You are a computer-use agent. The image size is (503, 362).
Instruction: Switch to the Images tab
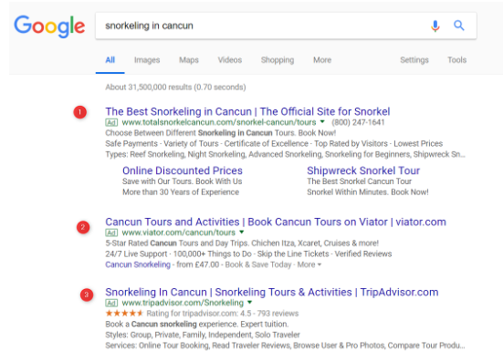[147, 60]
